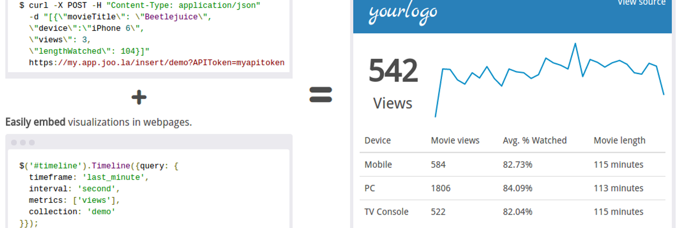Click the middle dot in the code window header
The image size is (685, 228).
[23, 143]
